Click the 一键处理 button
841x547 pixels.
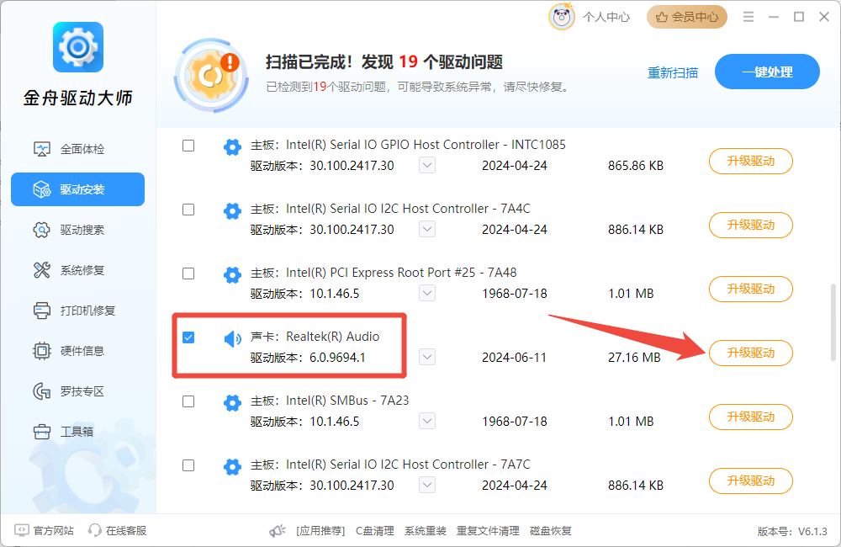click(x=767, y=72)
